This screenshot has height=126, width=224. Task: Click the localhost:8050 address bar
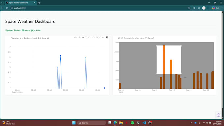98,8
